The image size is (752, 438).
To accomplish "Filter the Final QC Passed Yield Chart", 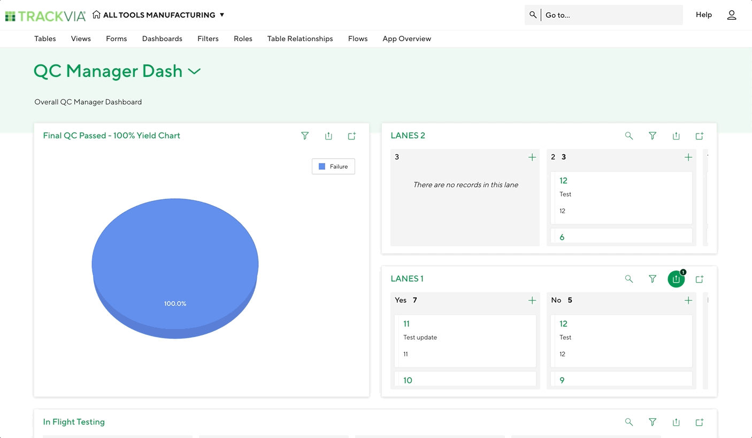I will tap(305, 136).
